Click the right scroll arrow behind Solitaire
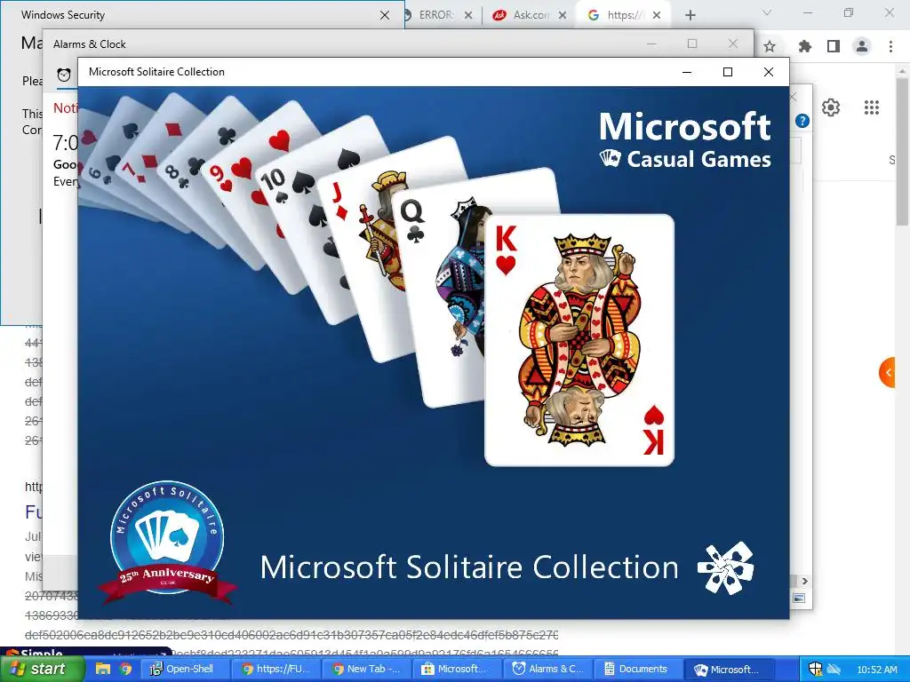 pyautogui.click(x=804, y=581)
